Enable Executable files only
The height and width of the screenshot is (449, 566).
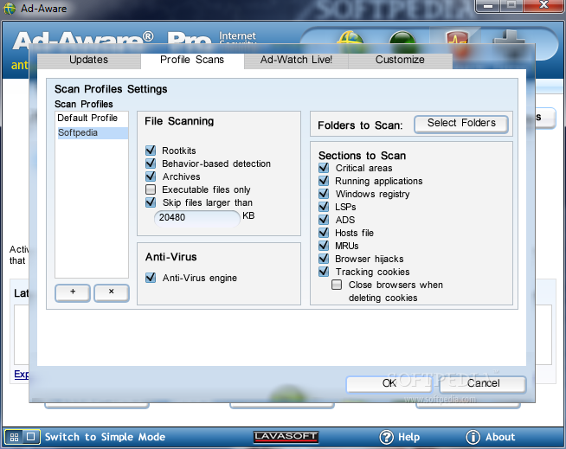click(x=151, y=189)
